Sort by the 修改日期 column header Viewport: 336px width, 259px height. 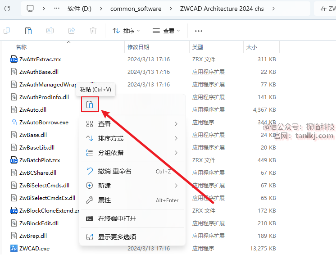point(138,47)
